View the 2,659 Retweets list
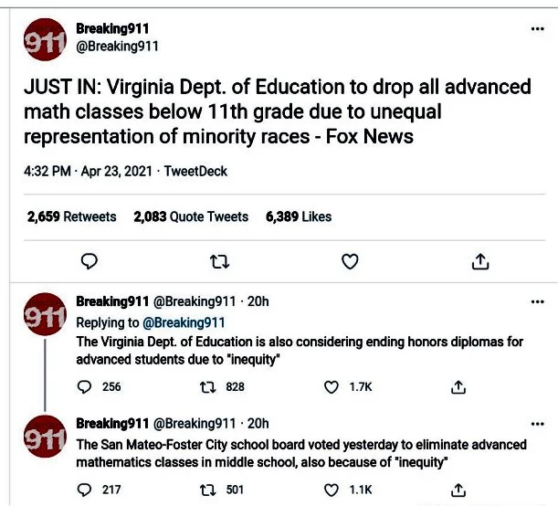Screen dimensions: 558x506 click(72, 216)
